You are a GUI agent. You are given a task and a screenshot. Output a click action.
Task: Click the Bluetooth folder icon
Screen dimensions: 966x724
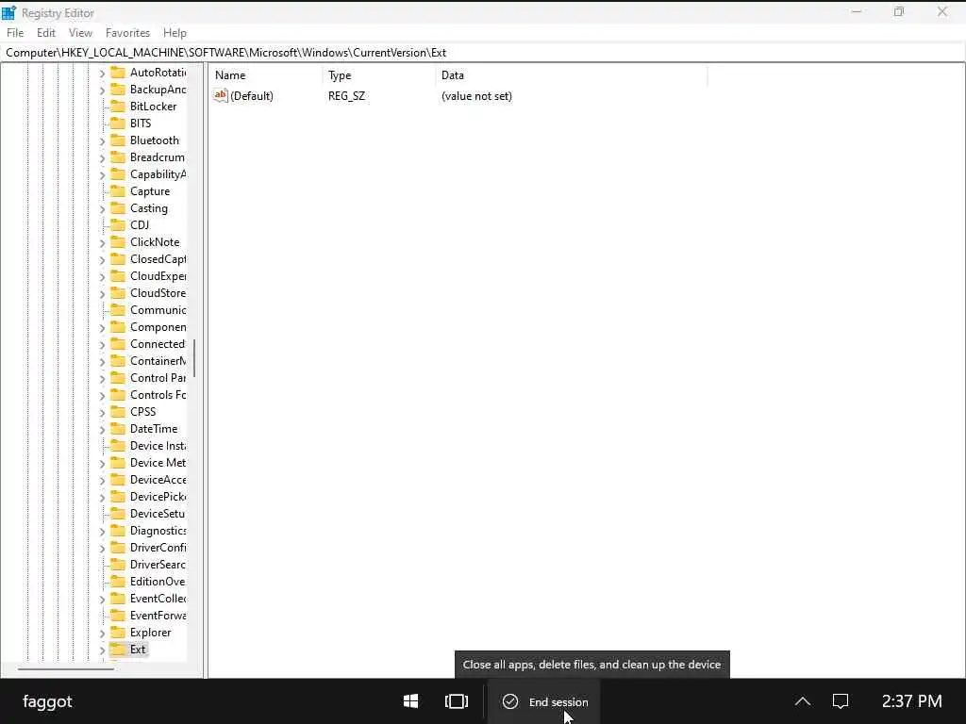pyautogui.click(x=118, y=140)
